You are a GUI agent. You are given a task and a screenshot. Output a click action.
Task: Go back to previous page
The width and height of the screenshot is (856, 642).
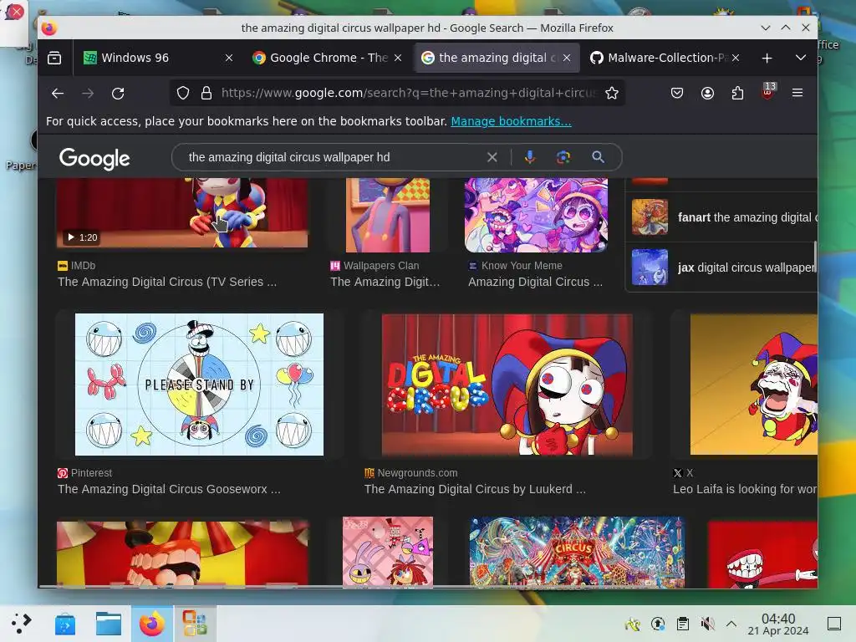[x=58, y=94]
